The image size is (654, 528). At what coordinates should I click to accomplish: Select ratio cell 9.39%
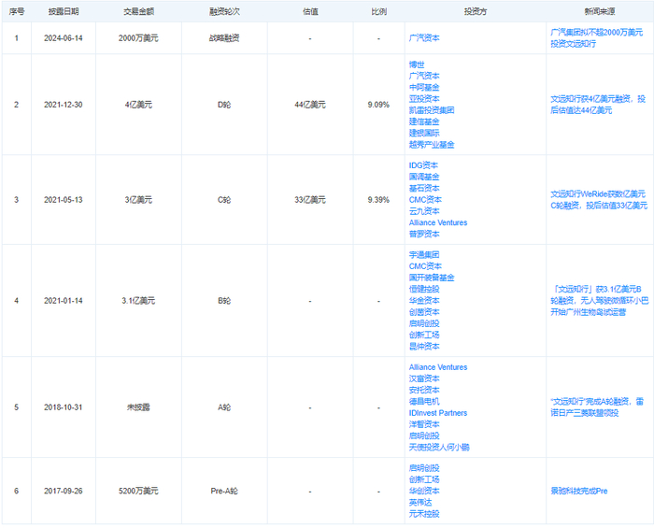tap(378, 200)
